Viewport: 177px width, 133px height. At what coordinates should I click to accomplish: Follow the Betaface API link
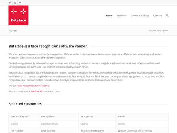pyautogui.click(x=37, y=91)
